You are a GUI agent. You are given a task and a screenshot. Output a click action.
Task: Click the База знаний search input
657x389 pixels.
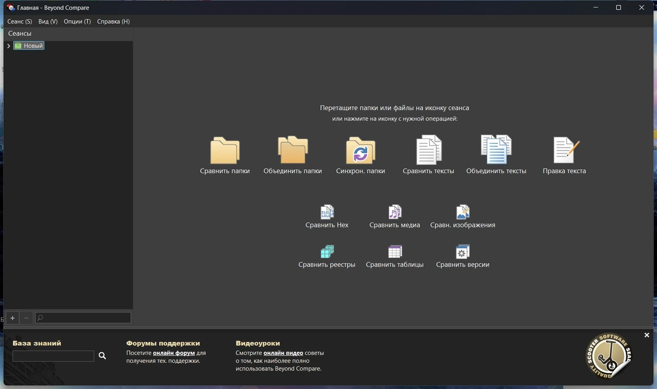[x=53, y=356]
